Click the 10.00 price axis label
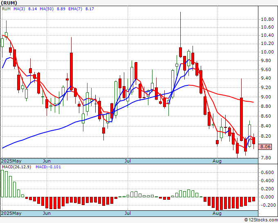This screenshot has height=223, width=278. pos(267,52)
